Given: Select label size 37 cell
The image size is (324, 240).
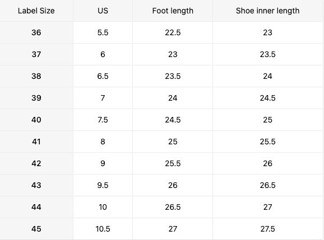Looking at the screenshot, I should tap(36, 54).
